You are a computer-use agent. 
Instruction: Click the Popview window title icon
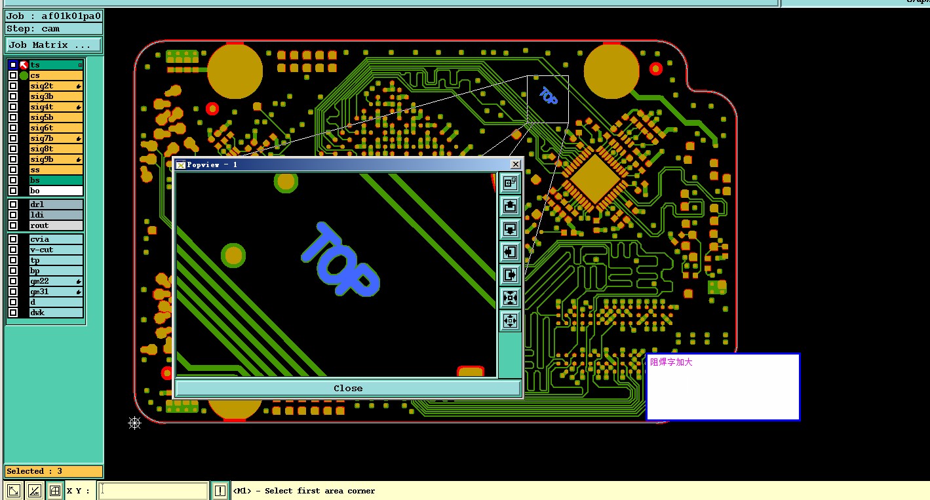[181, 164]
